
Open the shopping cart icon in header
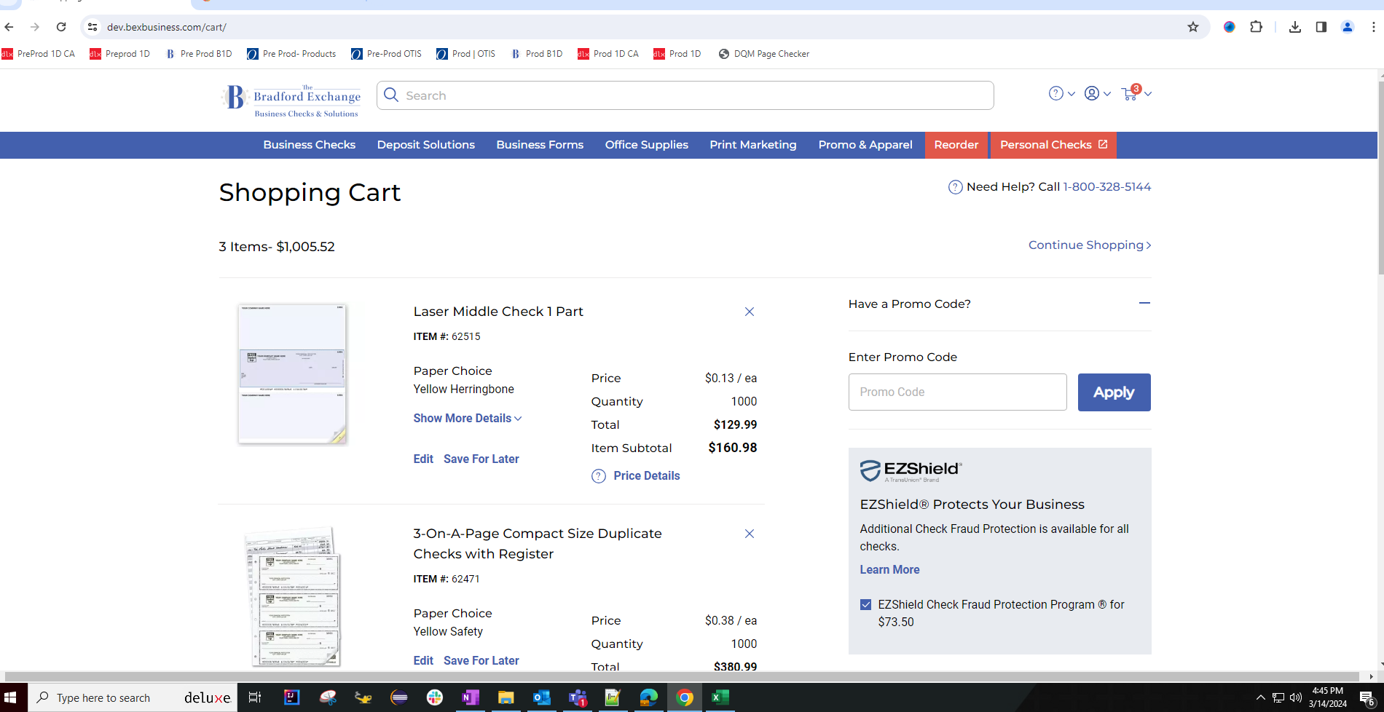[x=1130, y=94]
